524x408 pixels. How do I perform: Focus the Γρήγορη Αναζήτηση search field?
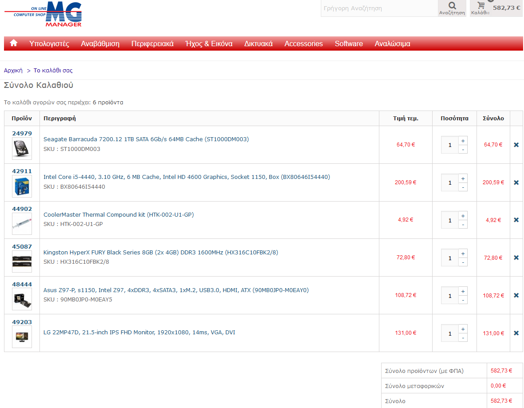pos(379,8)
